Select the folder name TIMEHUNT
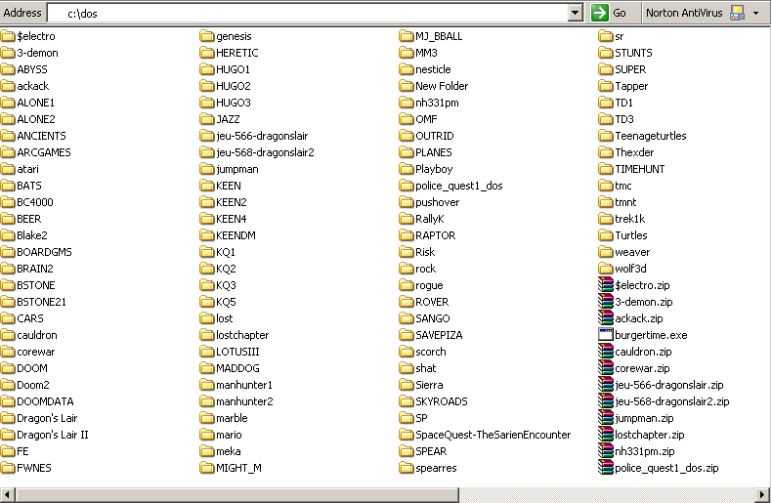 (639, 169)
